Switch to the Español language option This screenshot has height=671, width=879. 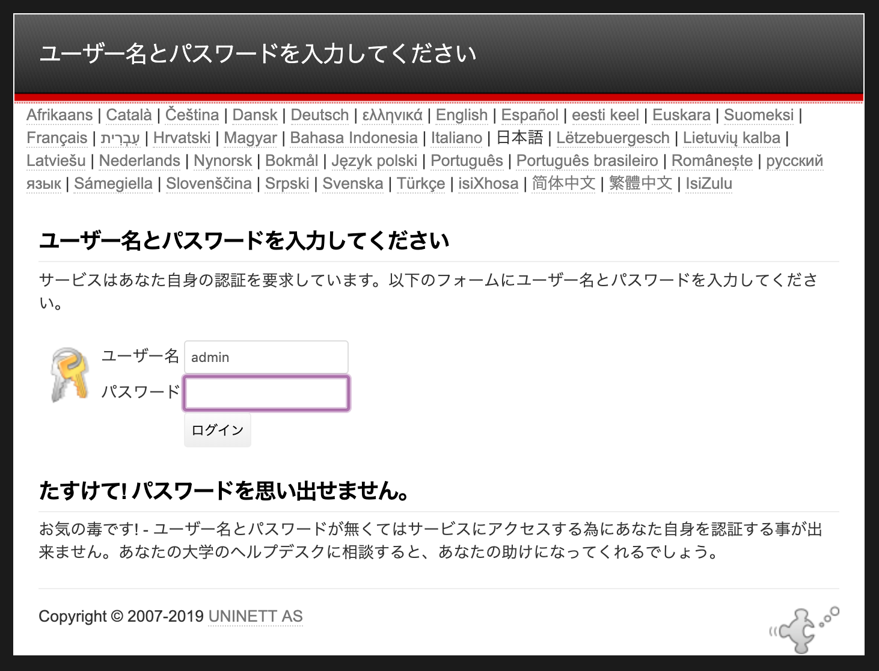[530, 114]
